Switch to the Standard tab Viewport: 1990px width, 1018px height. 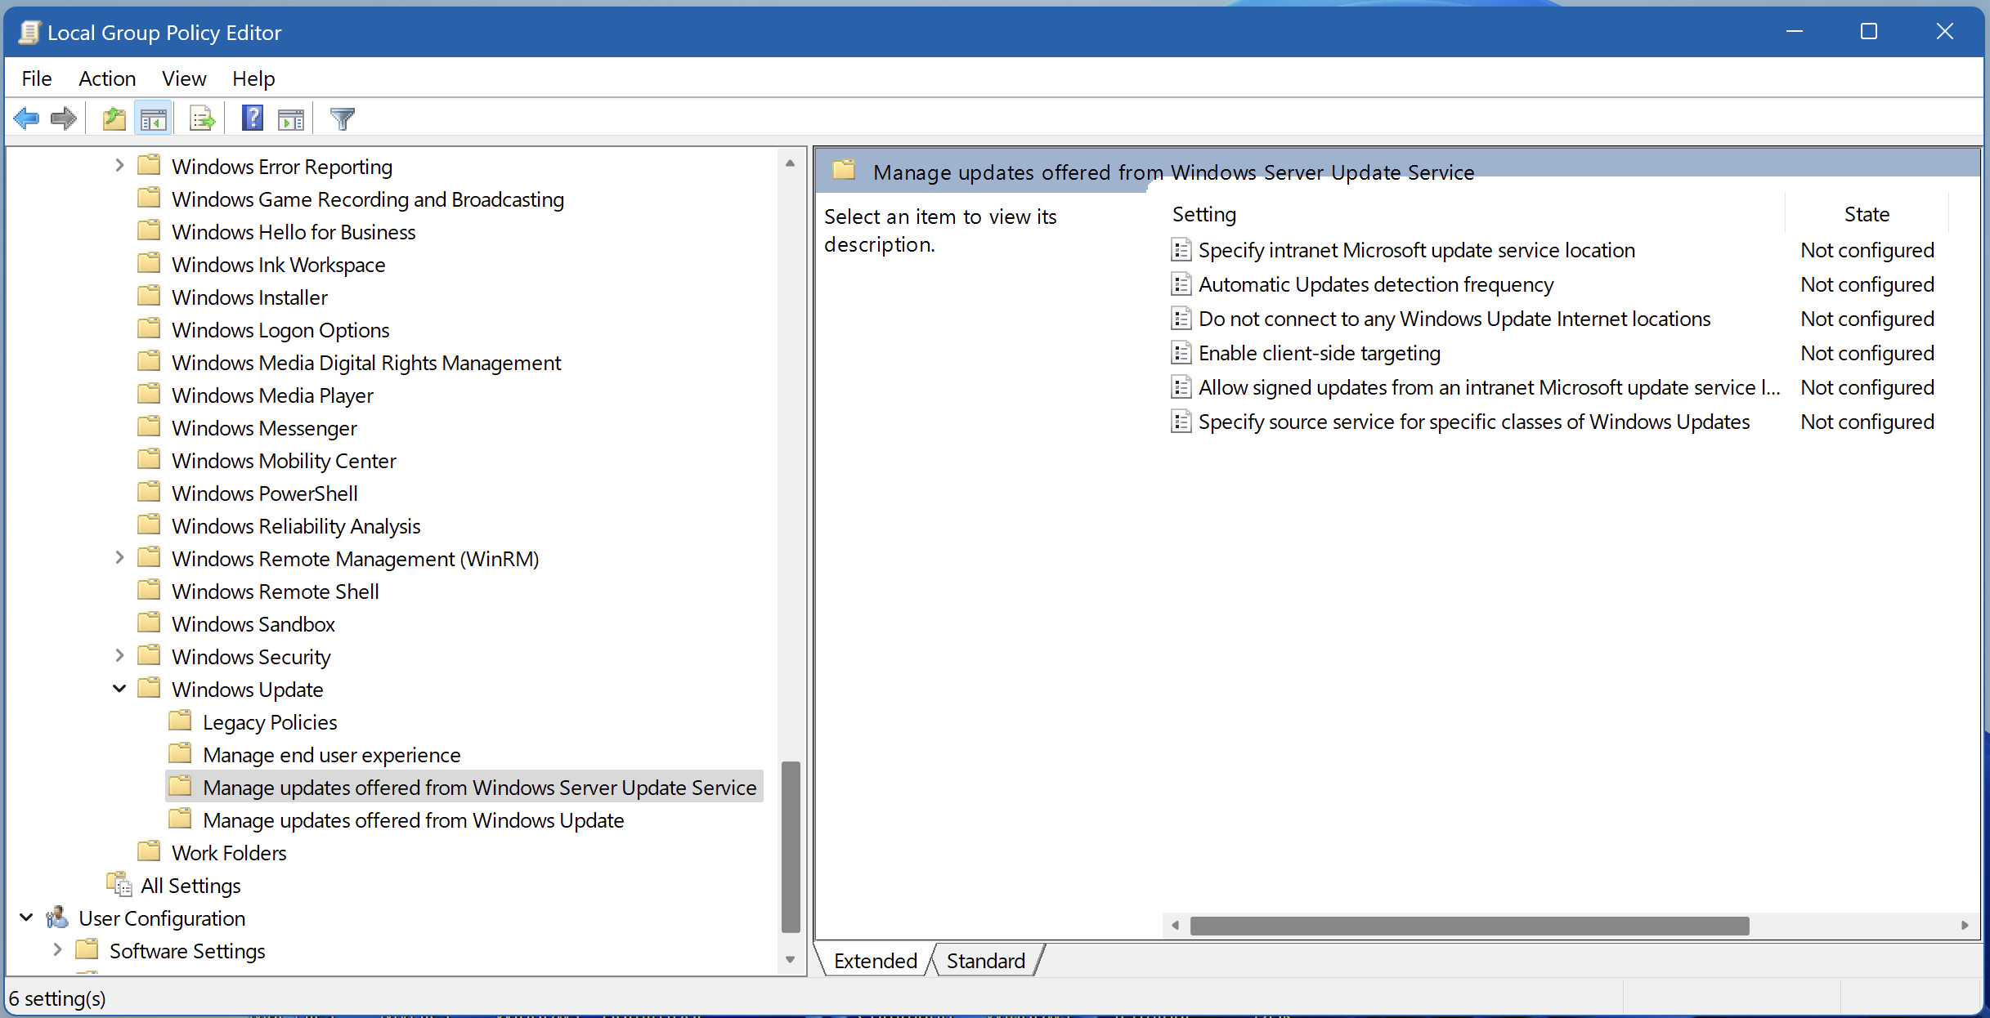(x=986, y=961)
